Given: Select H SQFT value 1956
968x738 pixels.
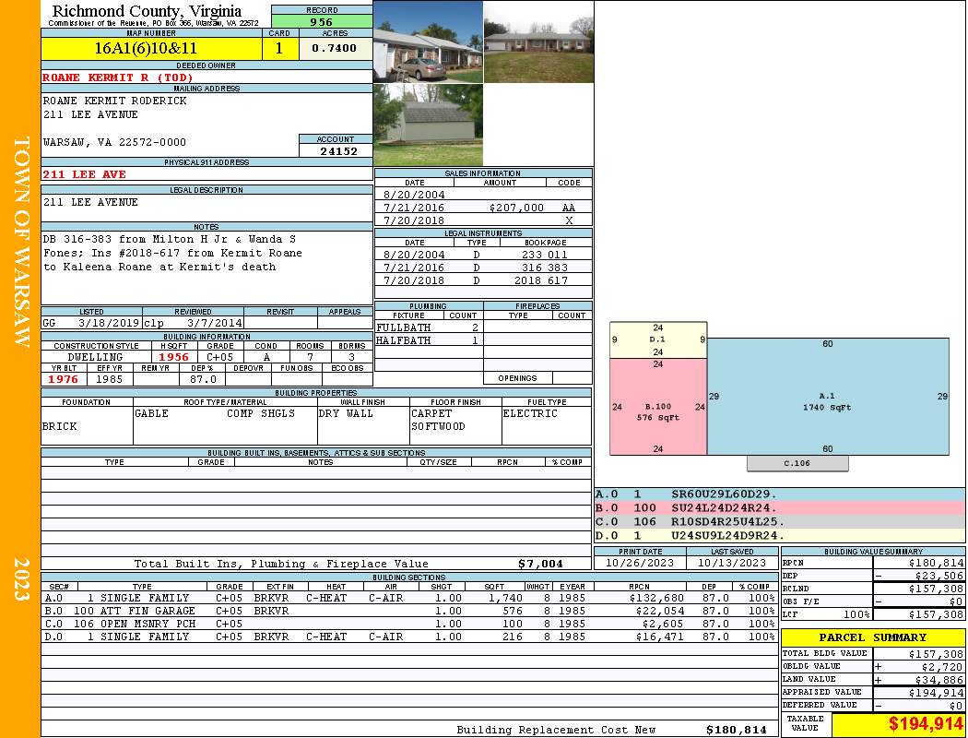Looking at the screenshot, I should [x=173, y=357].
